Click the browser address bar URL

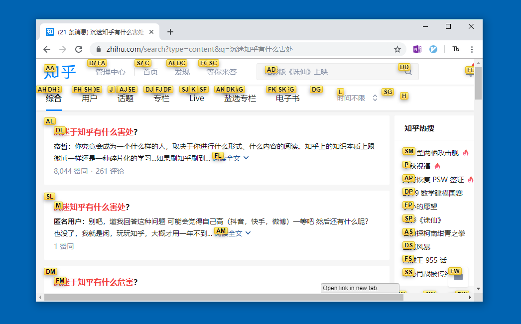tap(200, 49)
